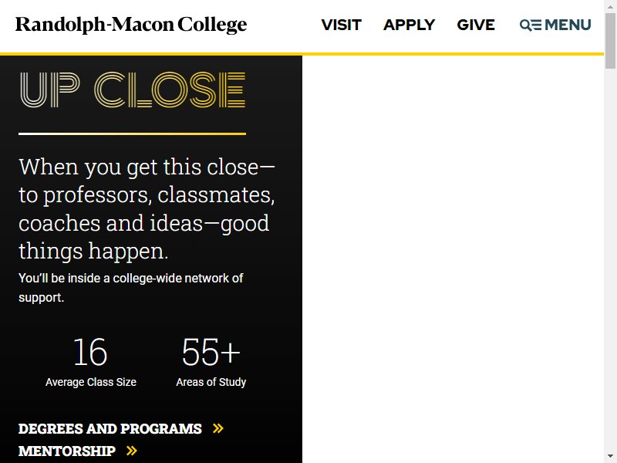Click the 55+ statistic number

point(211,352)
